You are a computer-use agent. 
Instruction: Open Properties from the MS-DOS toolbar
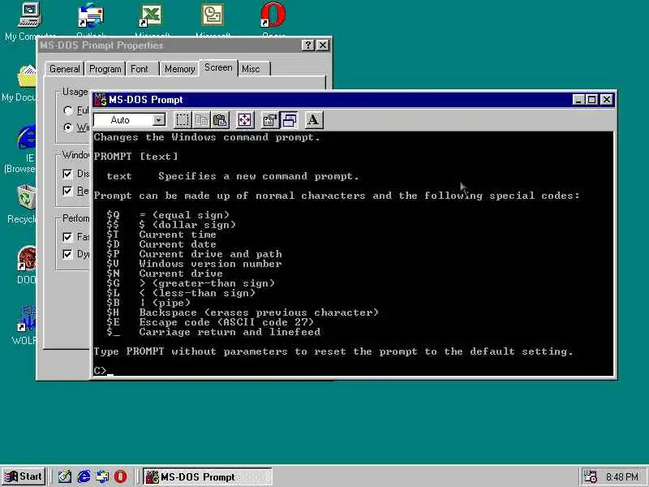coord(269,120)
